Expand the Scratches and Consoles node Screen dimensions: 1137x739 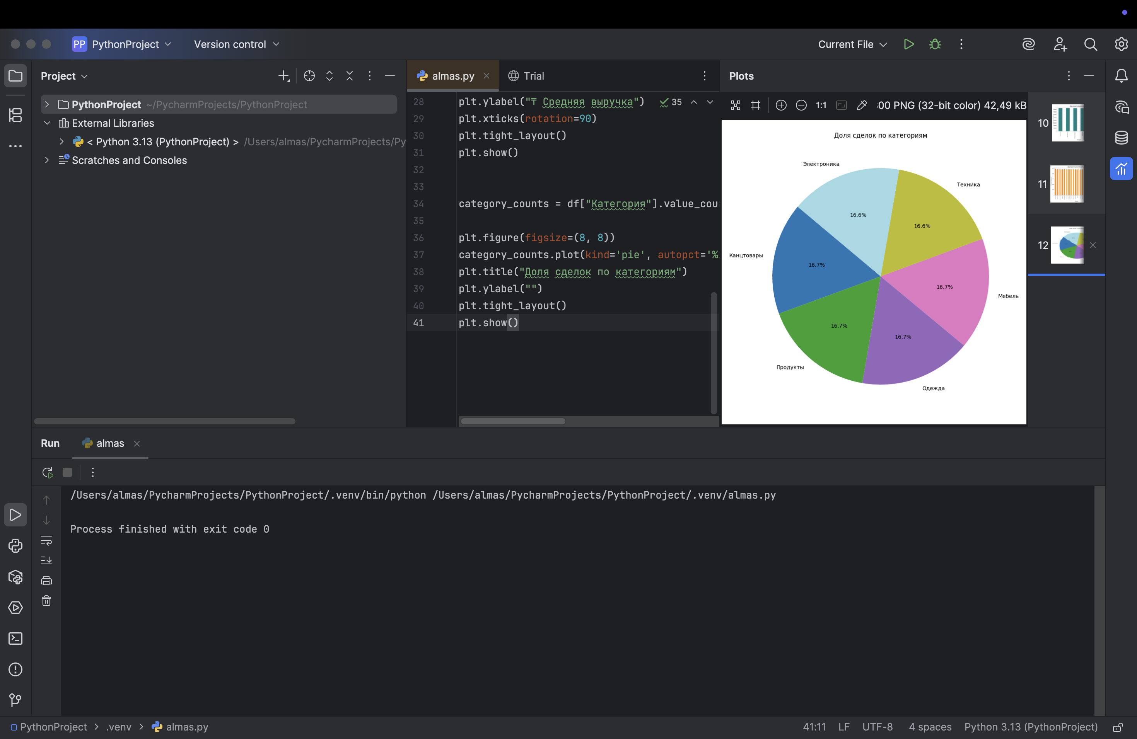point(47,160)
